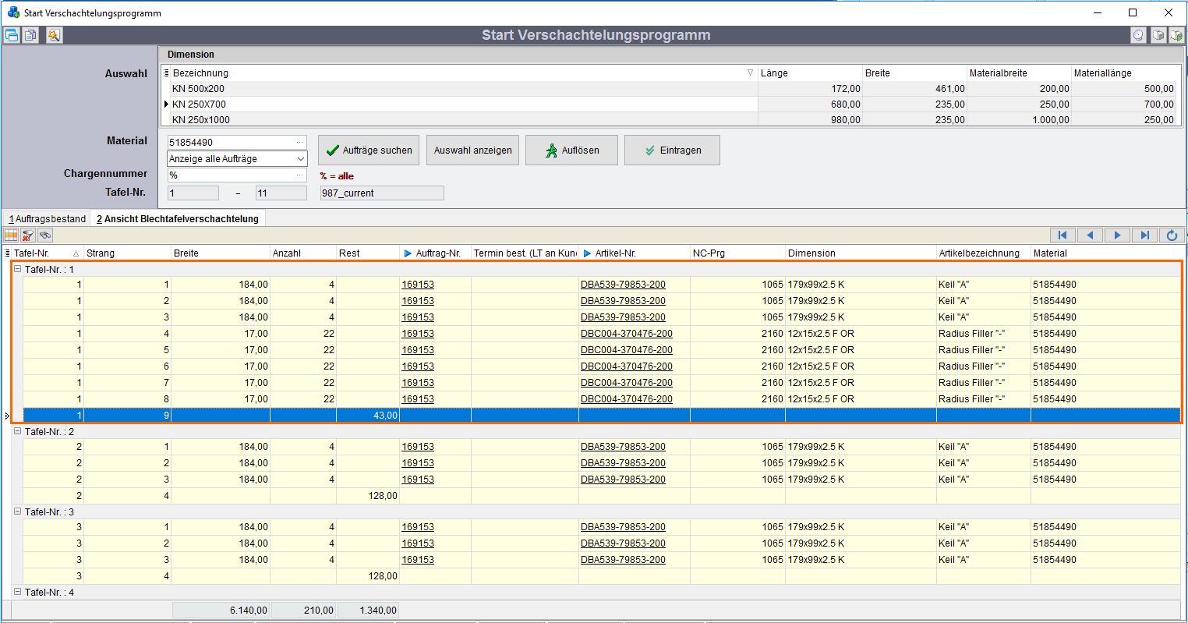Sort by the Artikel-Nr. column header
This screenshot has width=1188, height=623.
[635, 253]
